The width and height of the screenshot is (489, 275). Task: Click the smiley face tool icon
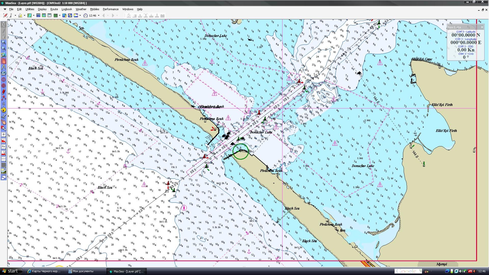pos(4,110)
